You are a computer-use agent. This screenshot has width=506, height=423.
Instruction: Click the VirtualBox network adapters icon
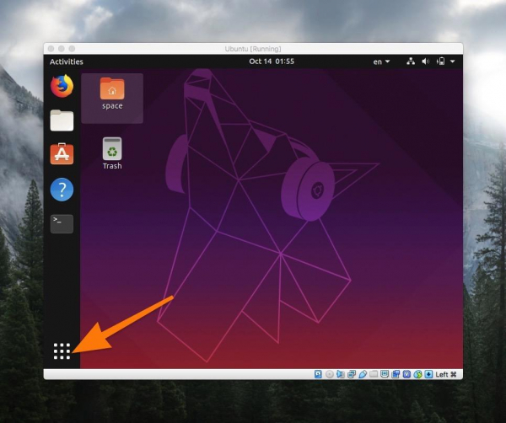pos(352,374)
